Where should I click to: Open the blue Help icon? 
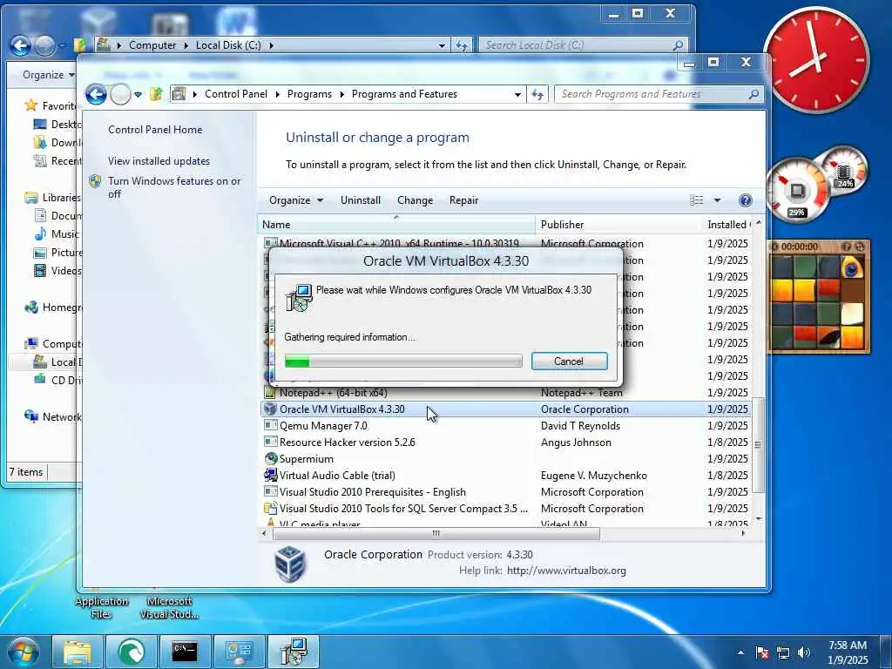coord(746,200)
